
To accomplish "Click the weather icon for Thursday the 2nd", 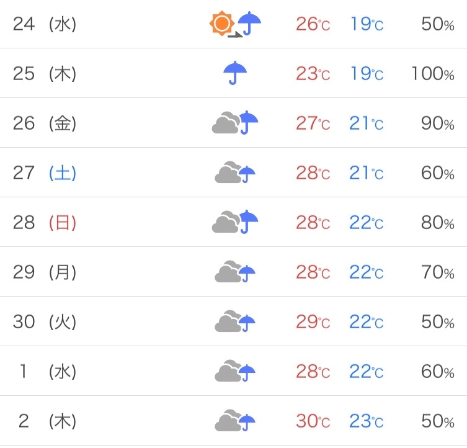I will point(235,421).
